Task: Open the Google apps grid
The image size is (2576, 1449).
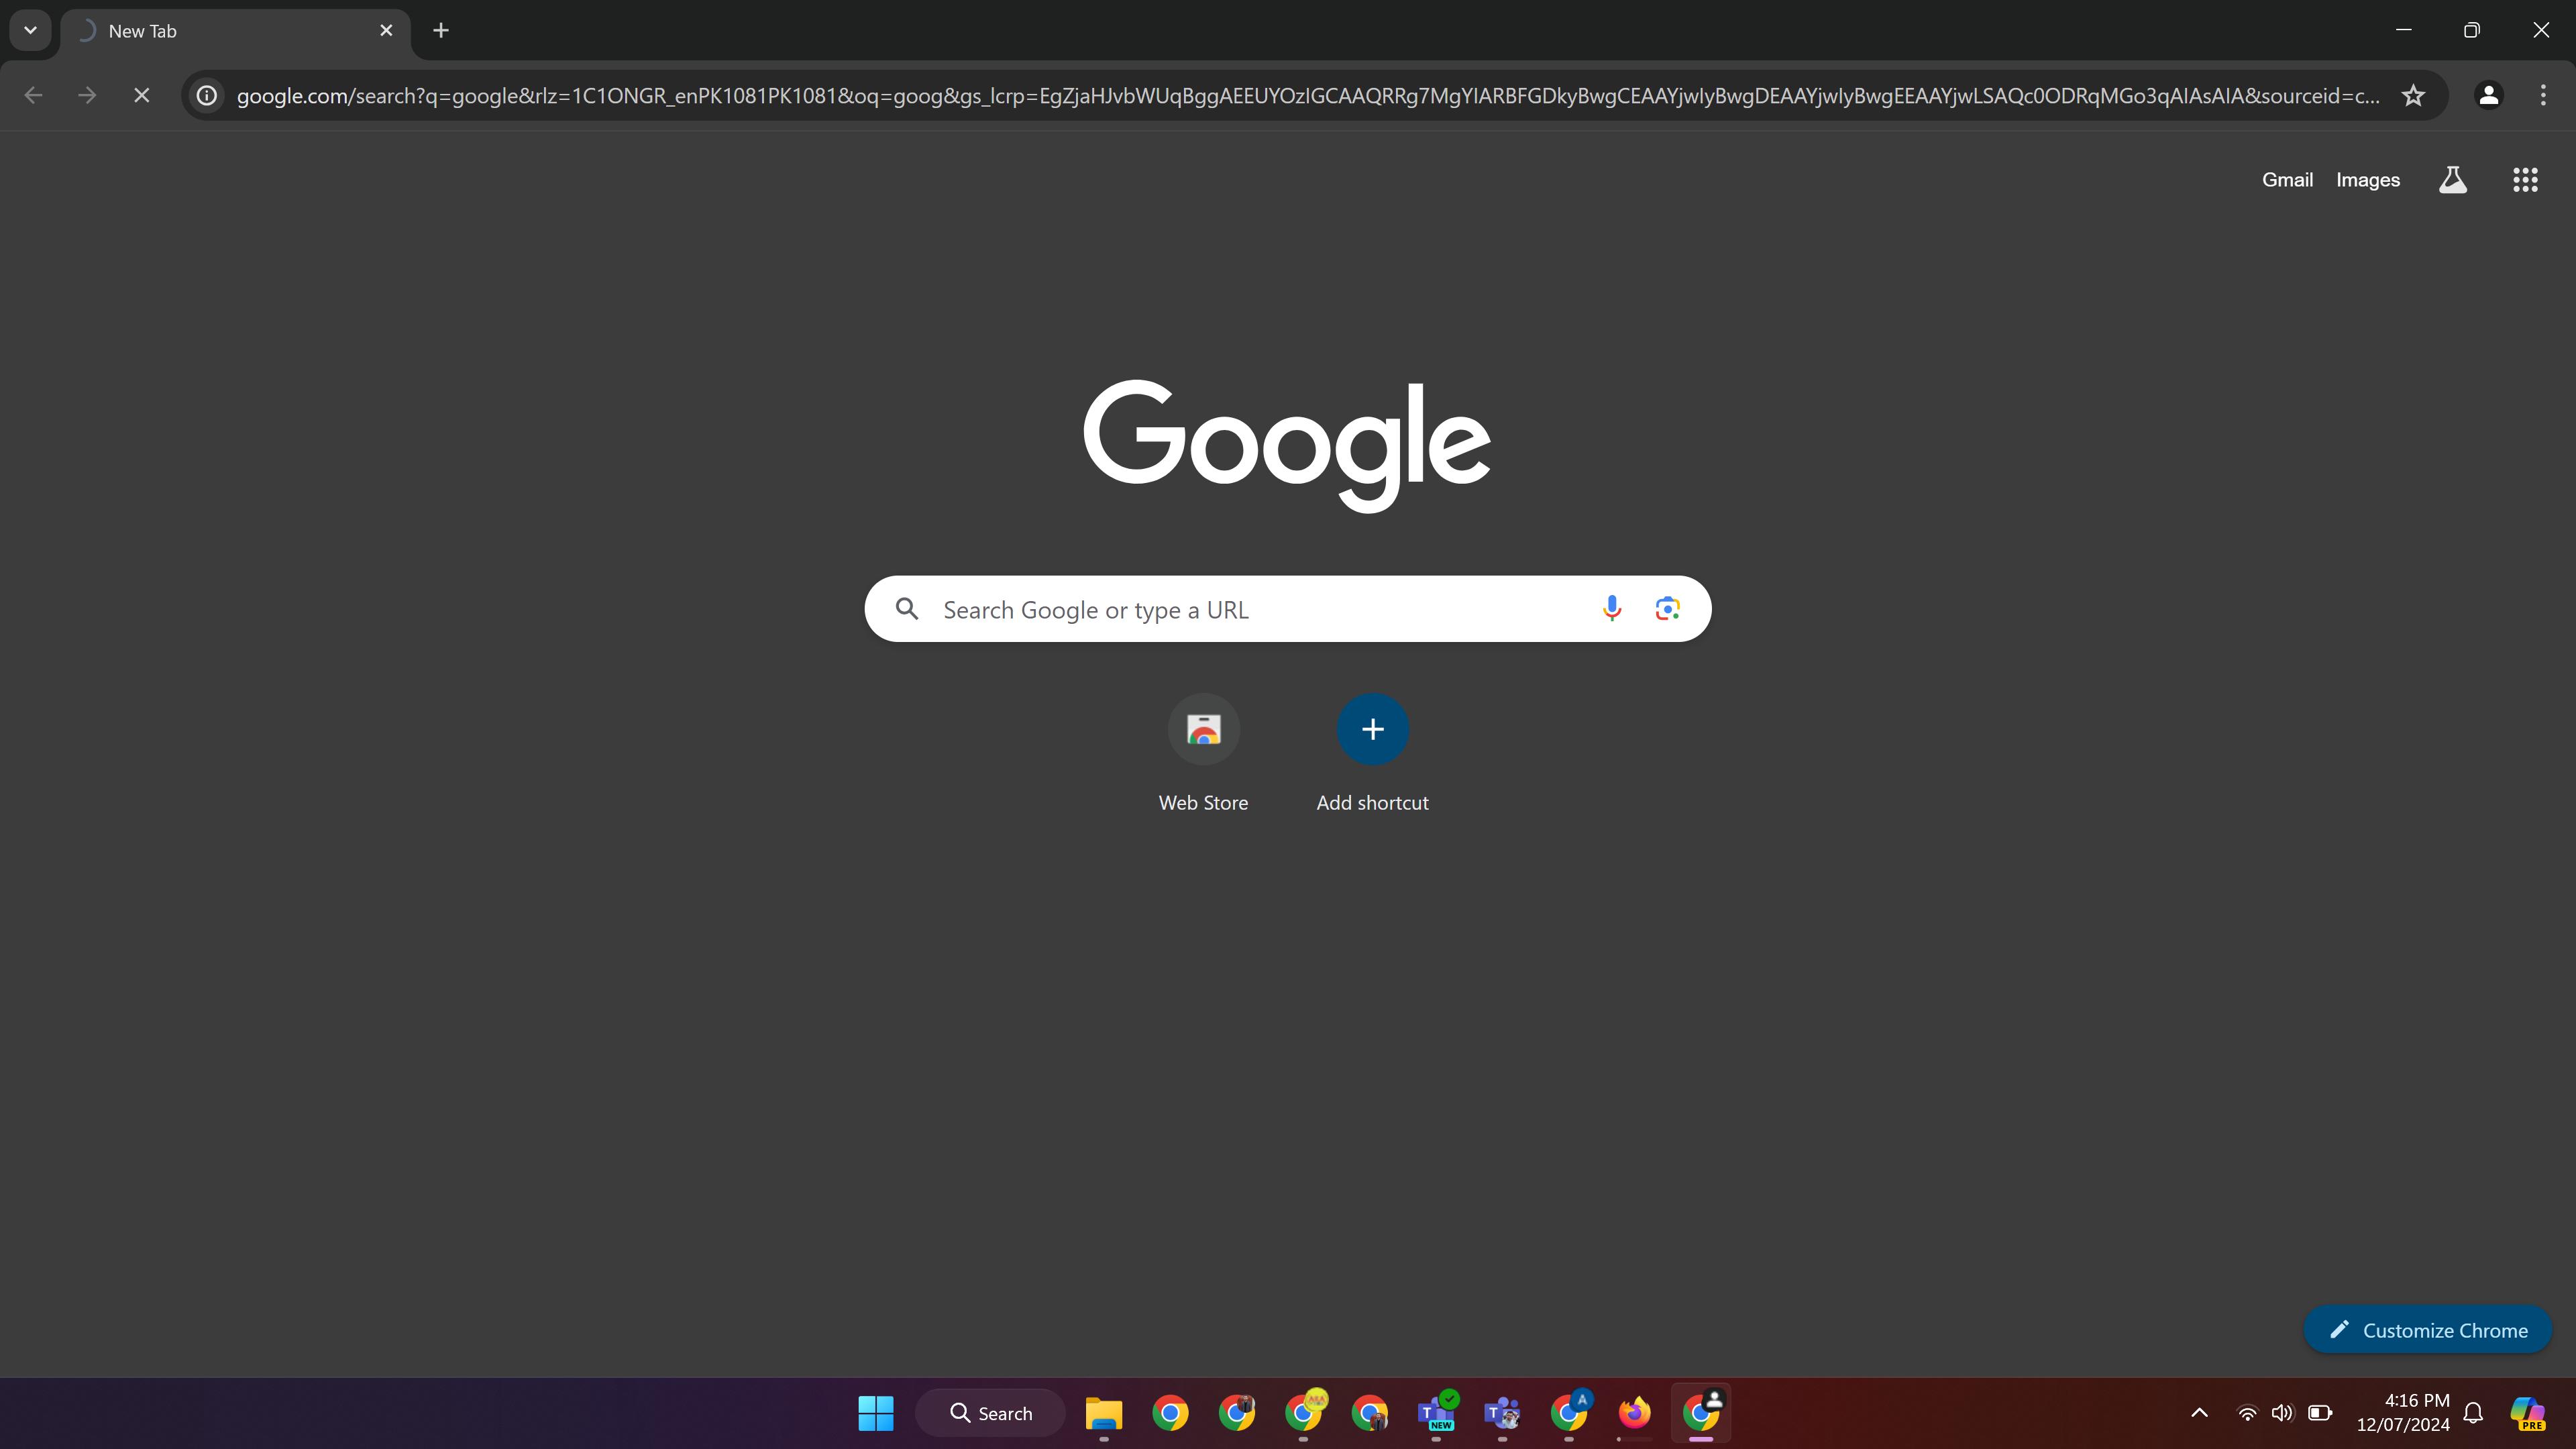Action: coord(2525,180)
